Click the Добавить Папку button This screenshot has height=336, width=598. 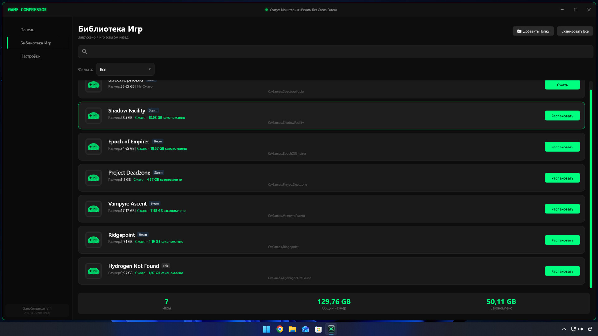pyautogui.click(x=533, y=31)
